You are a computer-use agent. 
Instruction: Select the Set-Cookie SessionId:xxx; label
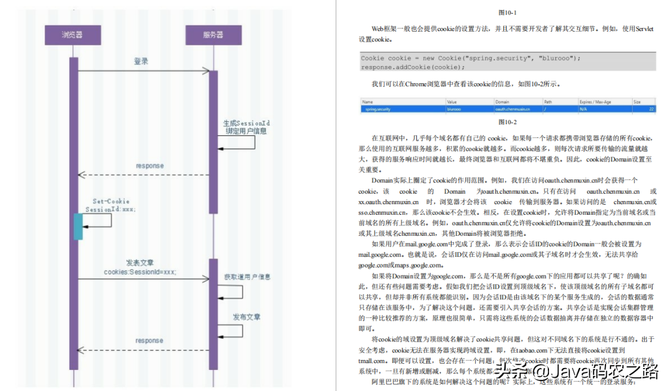[x=110, y=205]
